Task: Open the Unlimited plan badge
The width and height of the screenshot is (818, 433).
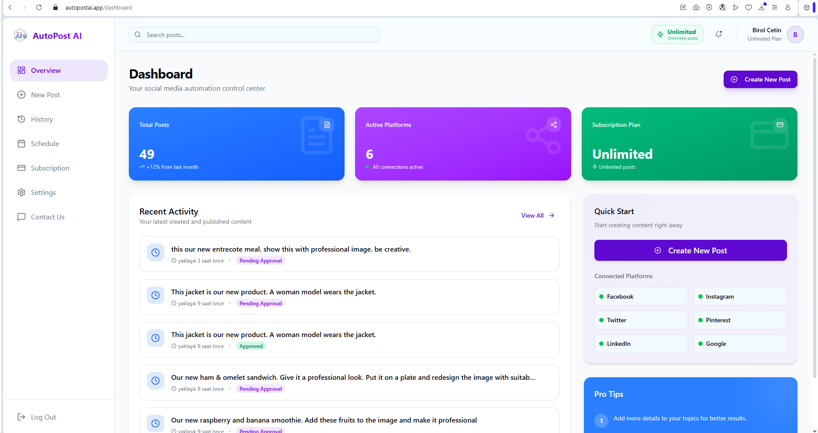Action: tap(677, 34)
